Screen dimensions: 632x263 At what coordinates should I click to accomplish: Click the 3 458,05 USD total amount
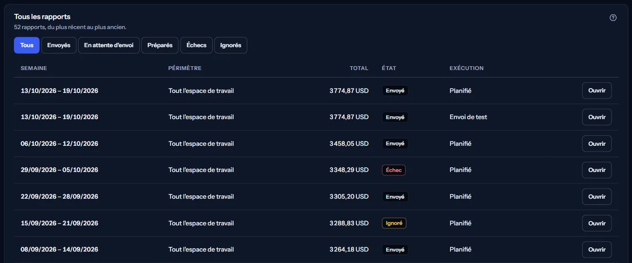pyautogui.click(x=349, y=143)
